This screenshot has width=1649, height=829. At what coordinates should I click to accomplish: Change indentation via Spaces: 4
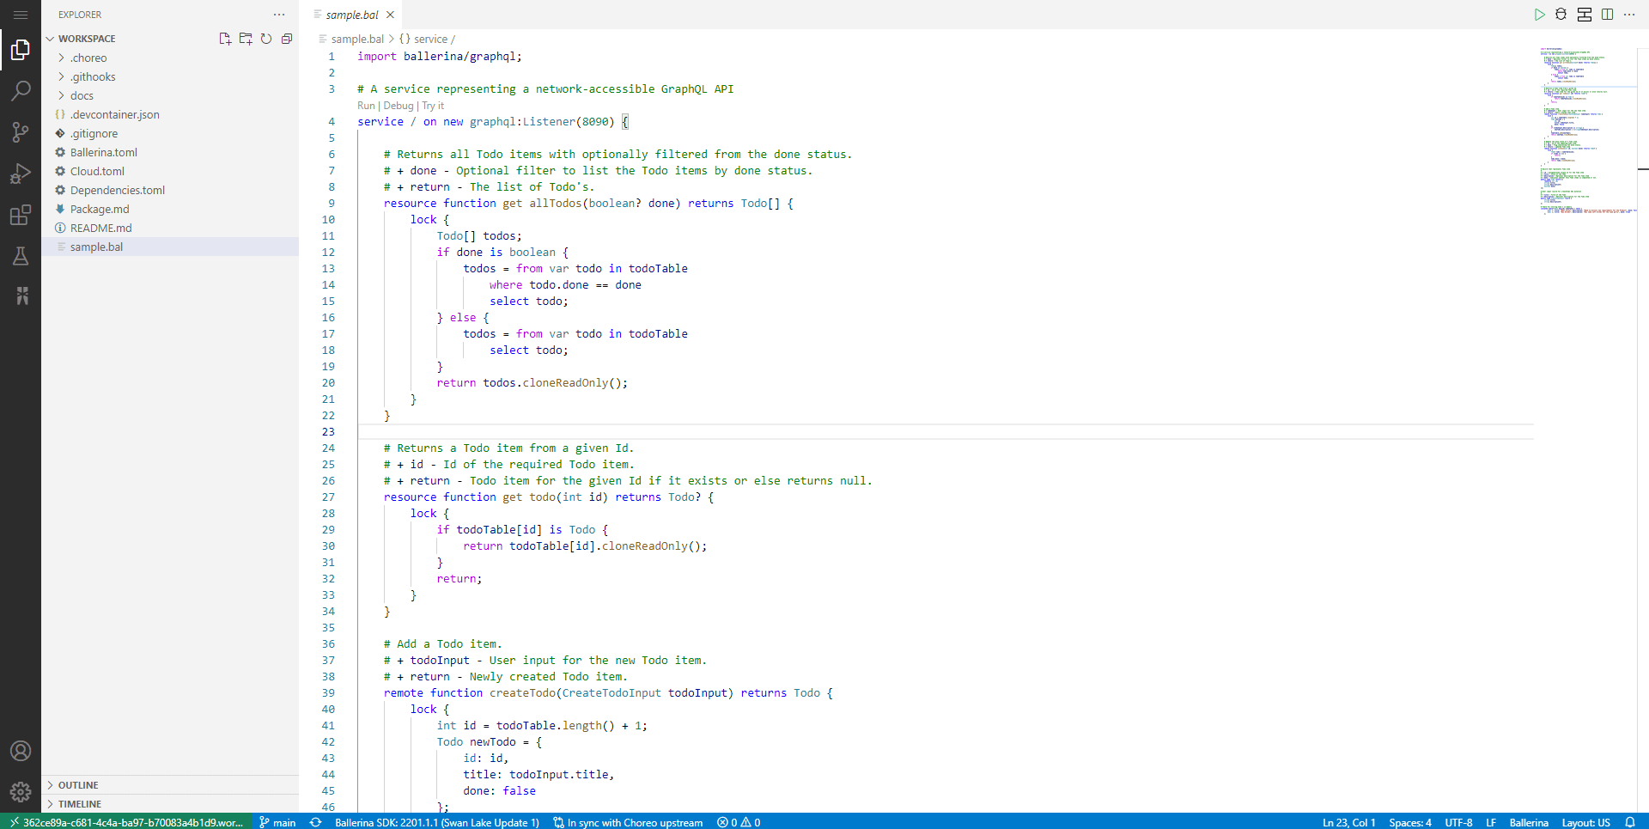pyautogui.click(x=1410, y=822)
